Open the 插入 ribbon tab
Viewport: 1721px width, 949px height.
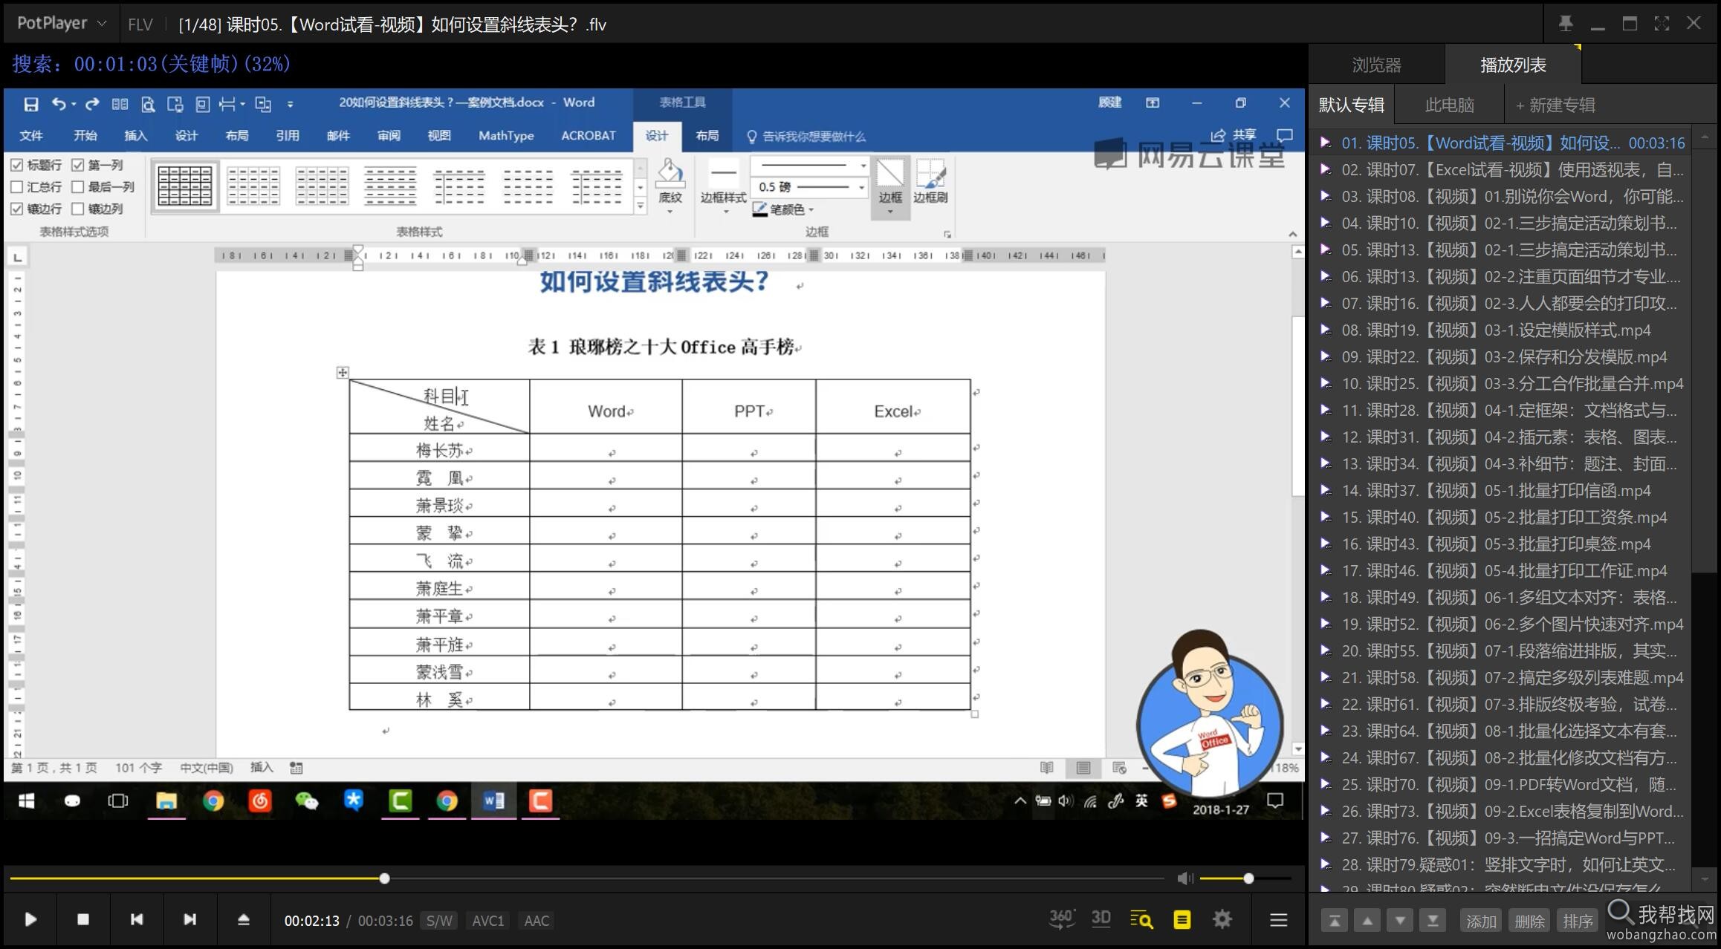click(135, 135)
